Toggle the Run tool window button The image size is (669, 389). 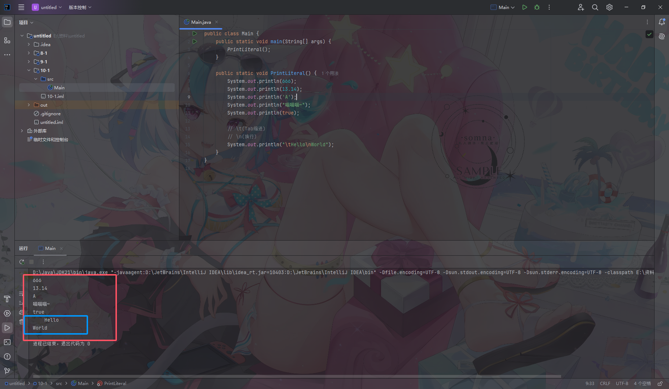(x=7, y=328)
